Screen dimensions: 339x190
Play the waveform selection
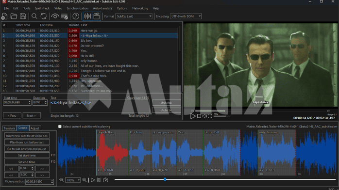(x=93, y=180)
